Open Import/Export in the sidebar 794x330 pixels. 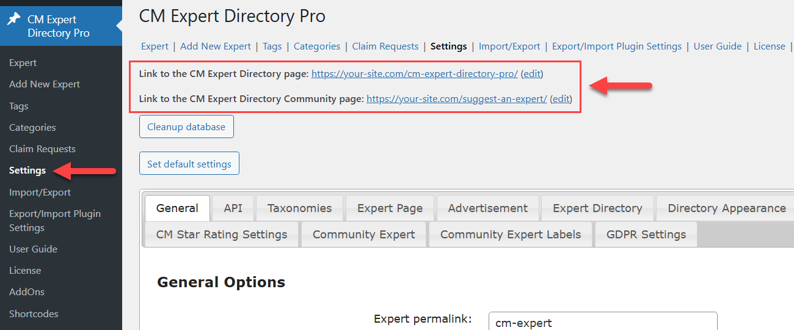click(x=40, y=193)
